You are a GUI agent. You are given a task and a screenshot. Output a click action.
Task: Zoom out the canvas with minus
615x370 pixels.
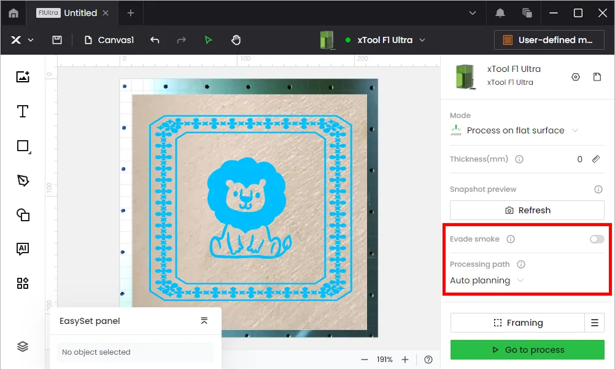coord(365,360)
